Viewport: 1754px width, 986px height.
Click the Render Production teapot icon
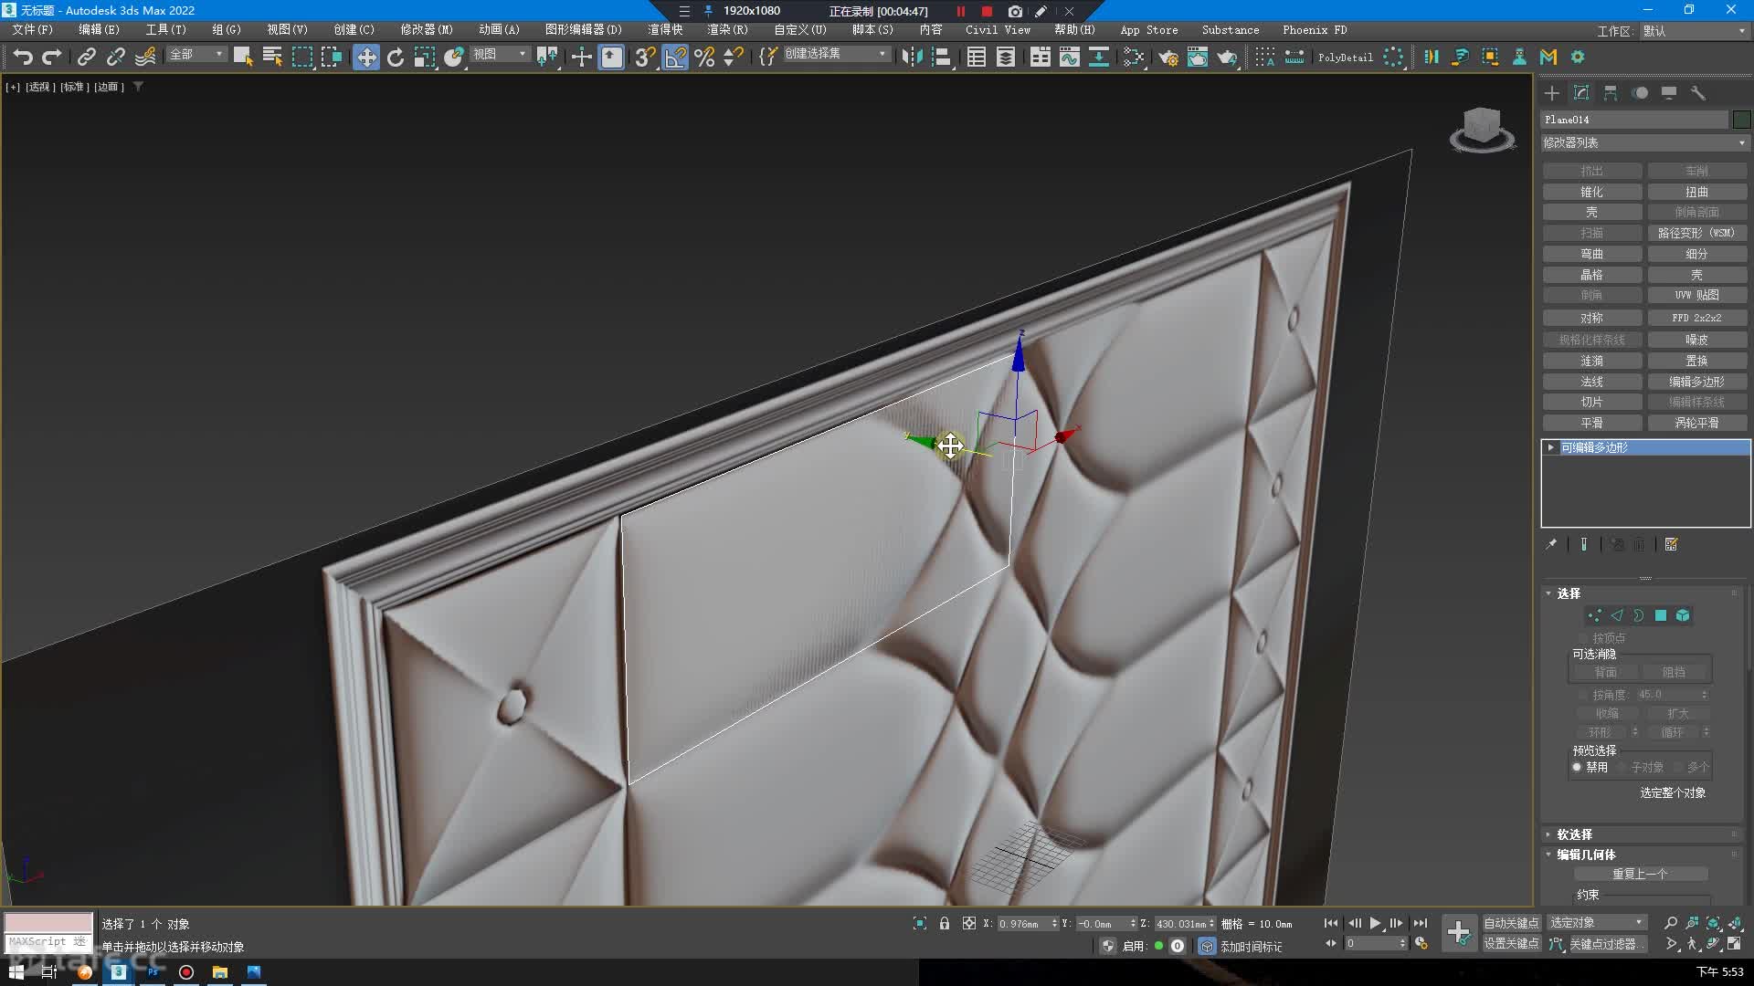pos(1227,57)
